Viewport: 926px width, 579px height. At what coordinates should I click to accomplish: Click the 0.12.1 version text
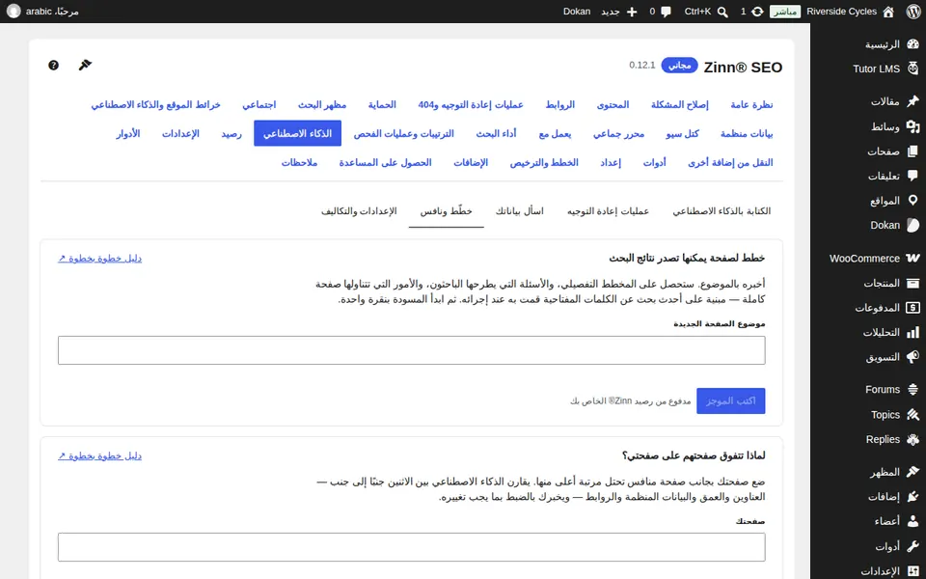pos(642,65)
